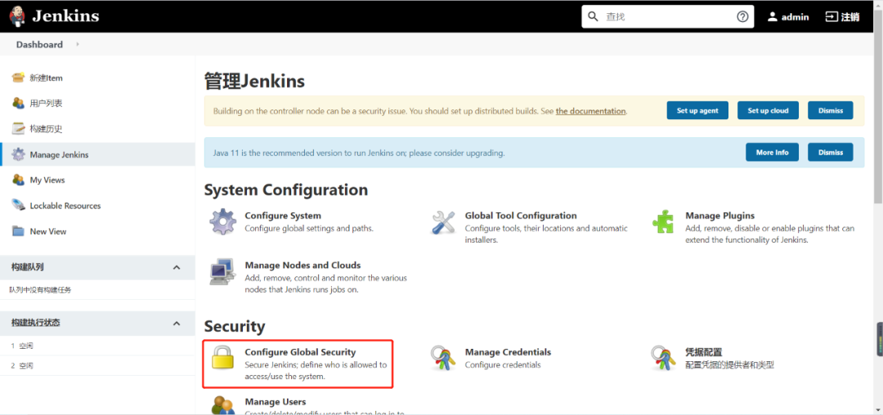Screen dimensions: 883x415
Task: Click the Configure Global Security padlock icon
Action: (x=222, y=358)
